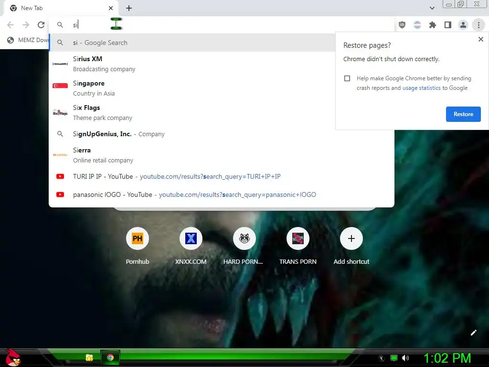Expand the tab search chevron
489x367 pixels.
click(x=432, y=8)
